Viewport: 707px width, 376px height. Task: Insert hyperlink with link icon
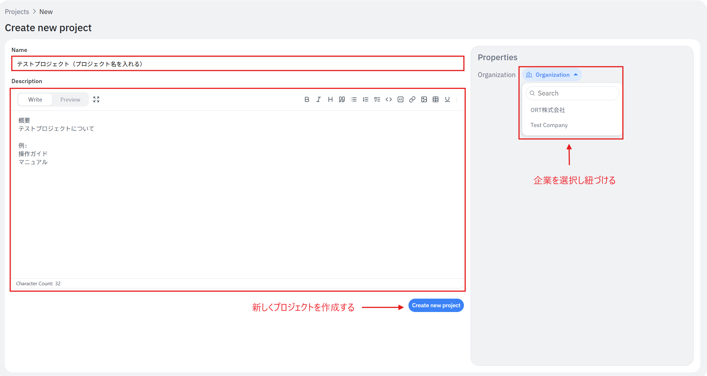[x=412, y=99]
